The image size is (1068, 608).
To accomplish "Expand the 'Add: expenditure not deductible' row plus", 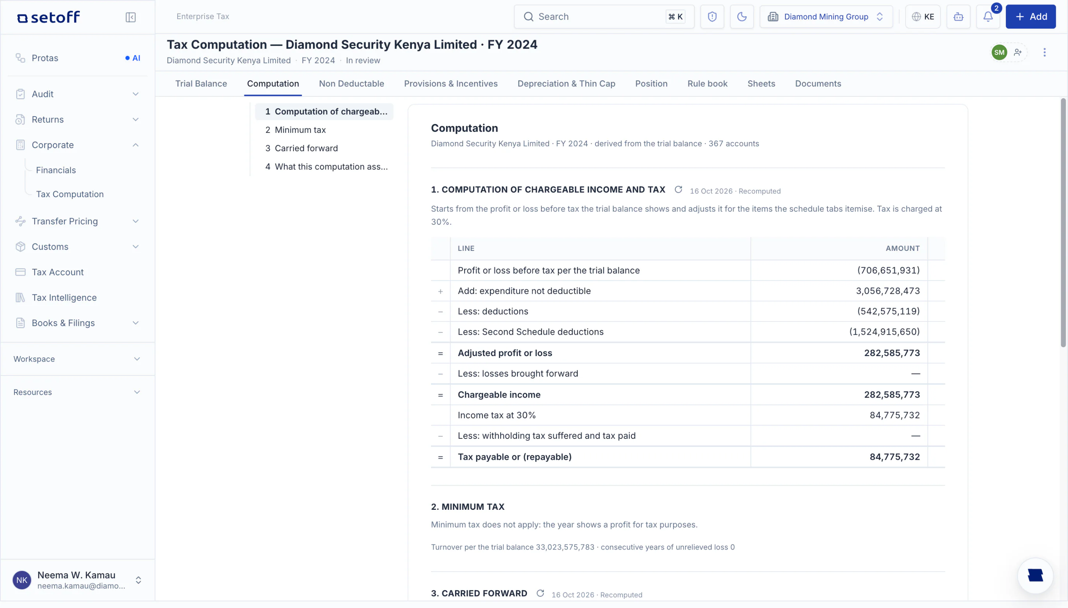I will [440, 291].
